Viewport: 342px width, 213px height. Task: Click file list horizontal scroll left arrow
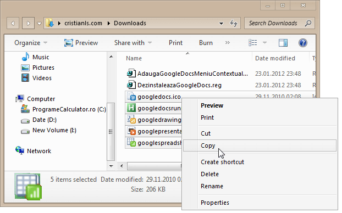coord(122,166)
